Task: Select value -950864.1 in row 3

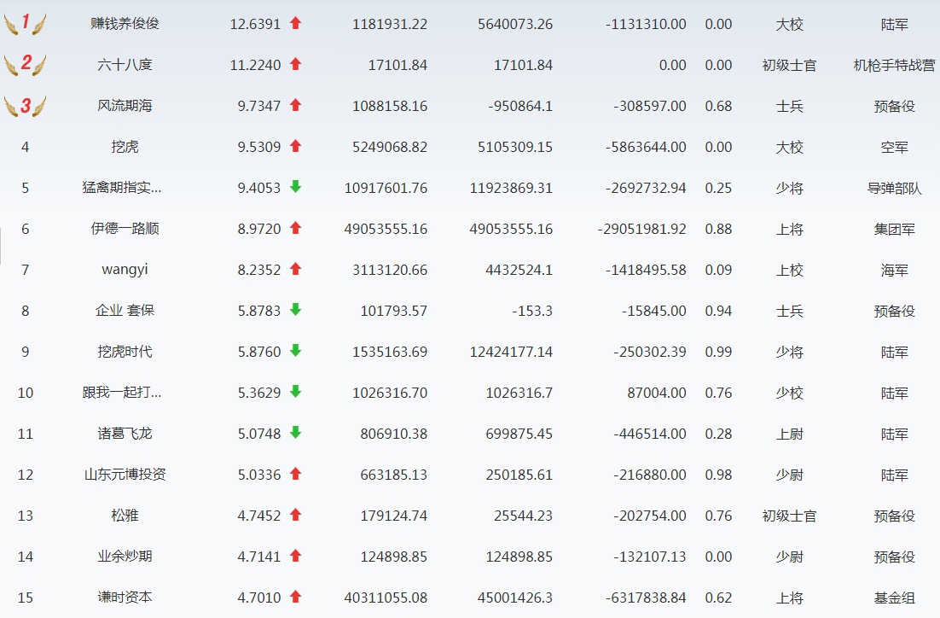Action: (520, 106)
